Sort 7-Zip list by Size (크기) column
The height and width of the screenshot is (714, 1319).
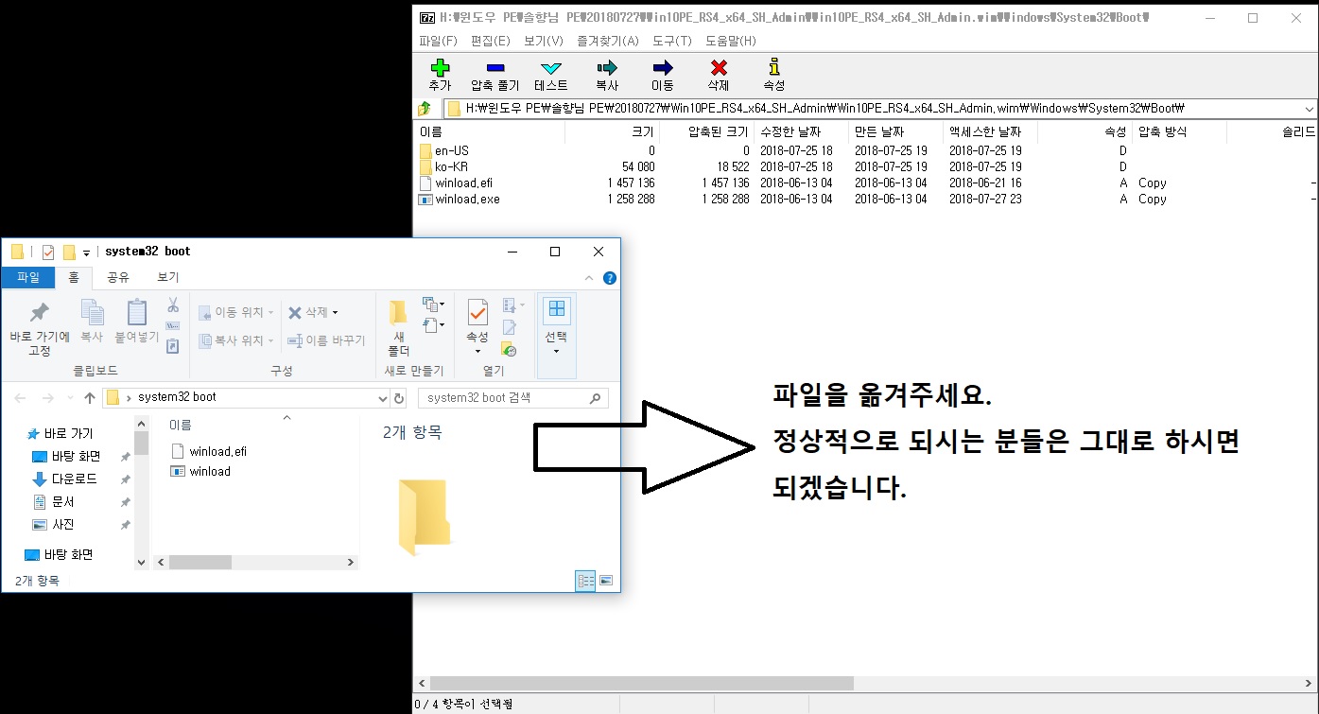pos(612,132)
